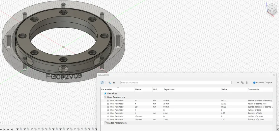Jump timeline to the end
The width and height of the screenshot is (279, 131).
(x=12, y=129)
